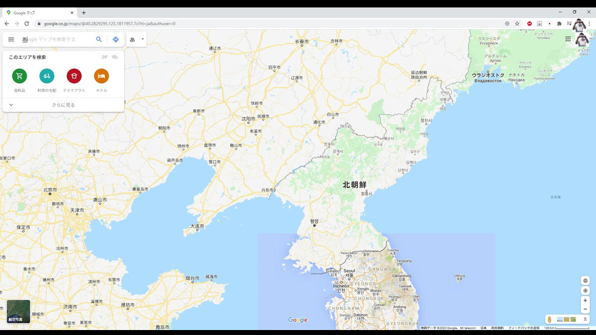
Task: Click the 唐山市 city label
Action: [x=100, y=199]
